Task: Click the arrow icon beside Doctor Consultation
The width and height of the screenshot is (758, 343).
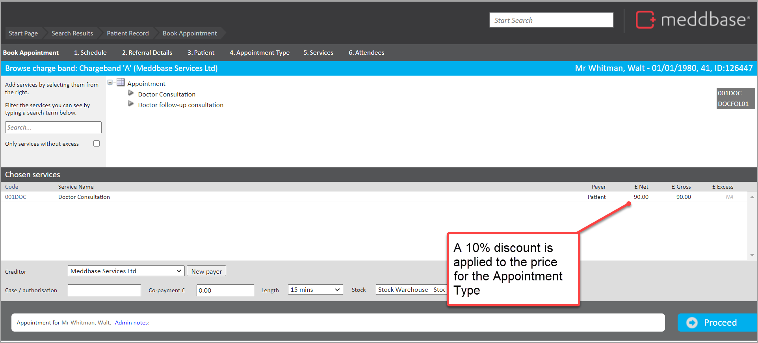Action: click(131, 93)
